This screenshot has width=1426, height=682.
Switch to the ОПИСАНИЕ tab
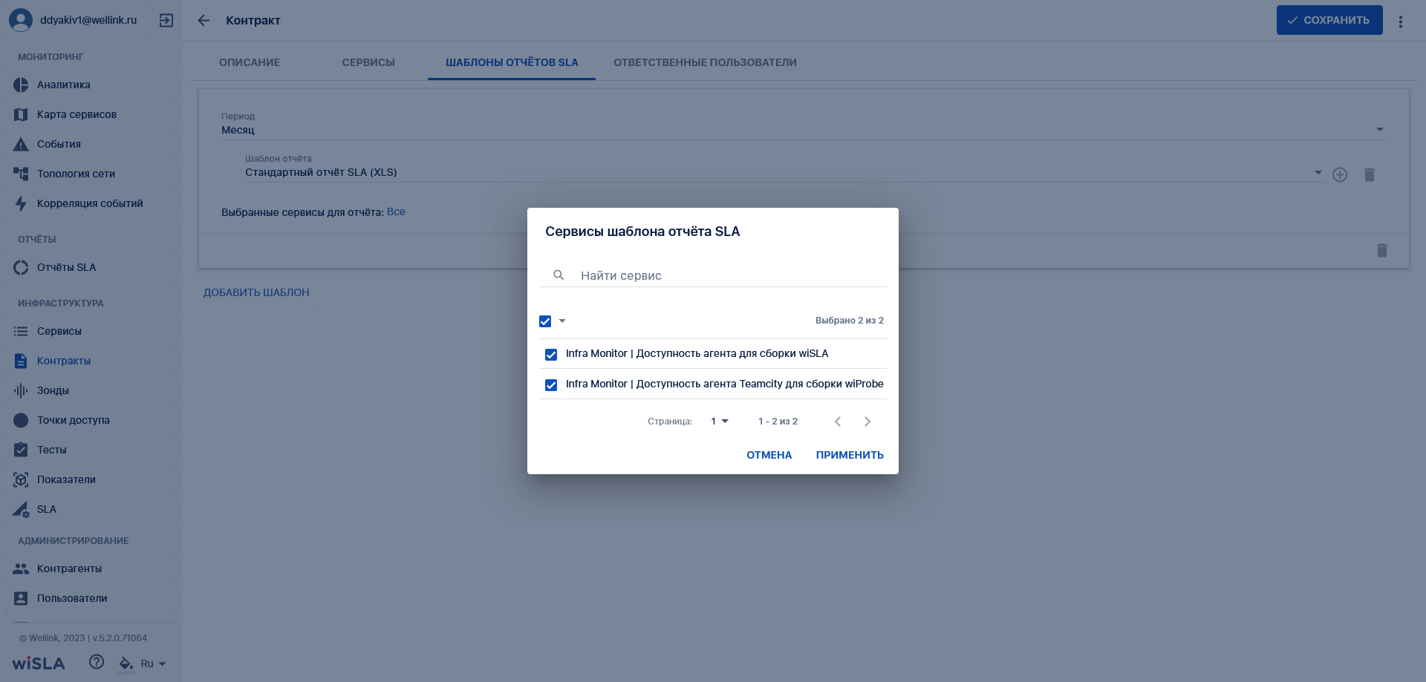[250, 62]
